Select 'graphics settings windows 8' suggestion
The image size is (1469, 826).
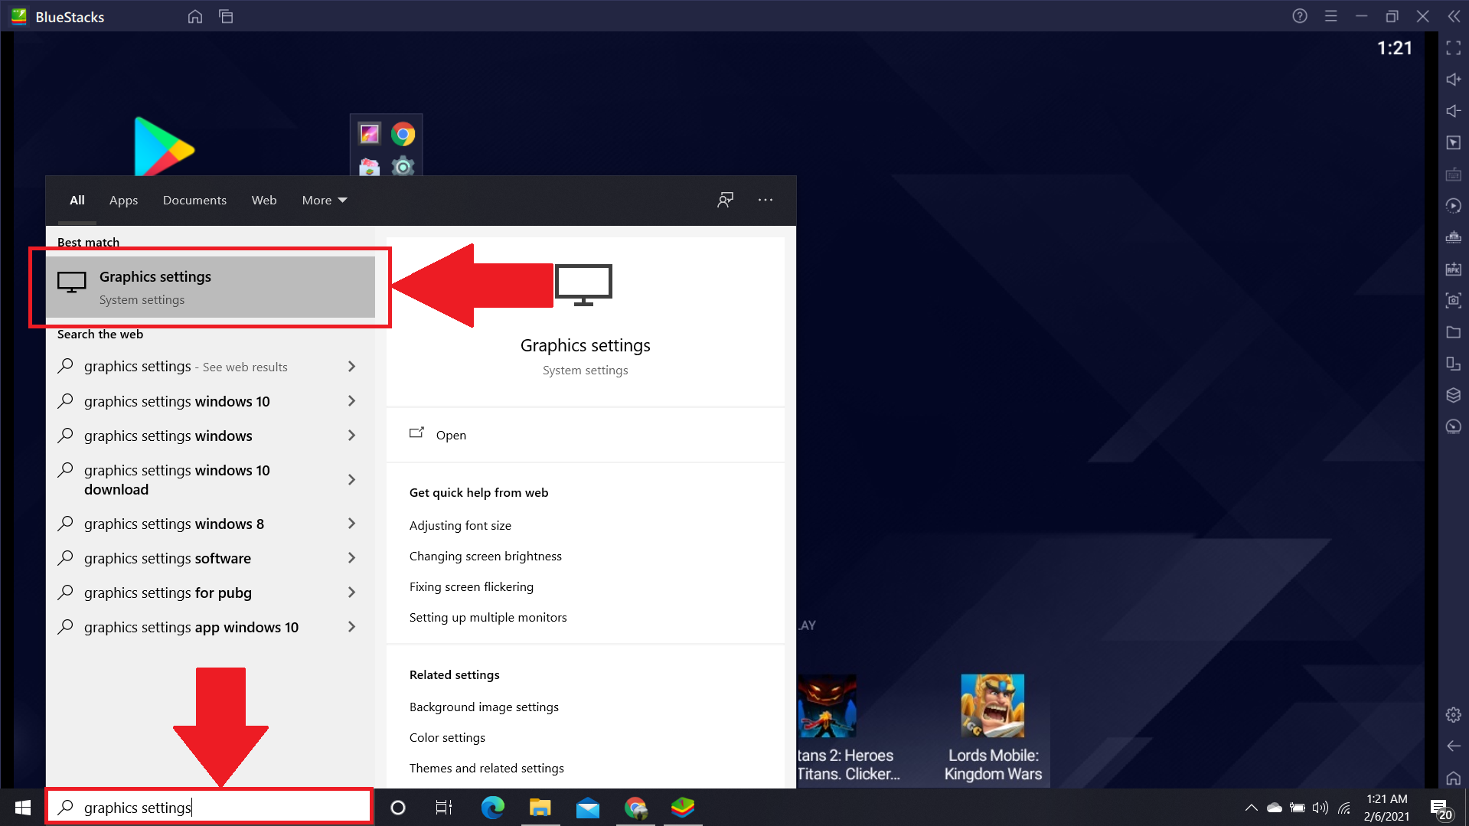pyautogui.click(x=174, y=524)
